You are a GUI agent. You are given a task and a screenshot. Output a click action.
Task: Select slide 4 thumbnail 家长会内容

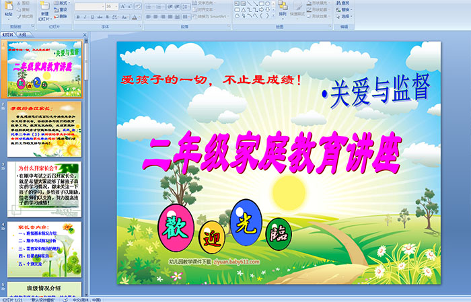(x=44, y=250)
